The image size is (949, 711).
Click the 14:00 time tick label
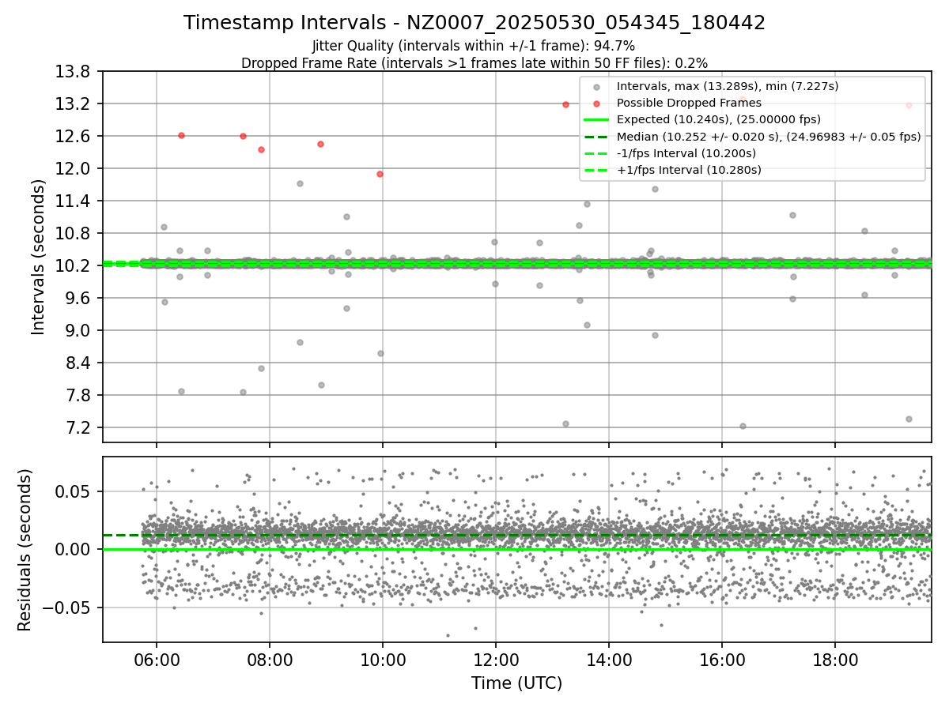tap(609, 660)
